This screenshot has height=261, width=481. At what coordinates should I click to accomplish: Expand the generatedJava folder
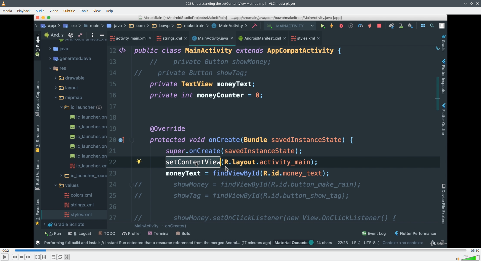click(50, 58)
